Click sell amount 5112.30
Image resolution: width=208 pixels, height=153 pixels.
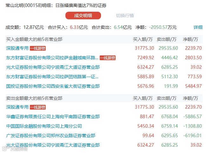170,77
